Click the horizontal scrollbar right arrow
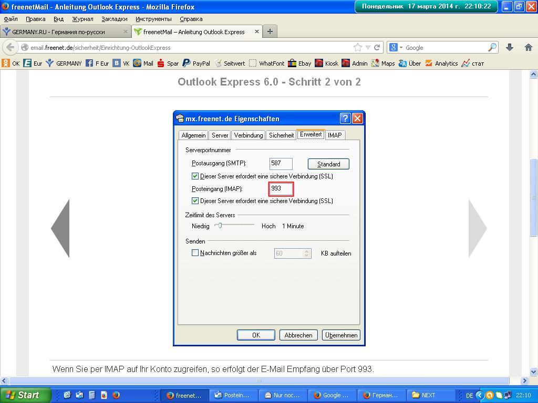 524,380
